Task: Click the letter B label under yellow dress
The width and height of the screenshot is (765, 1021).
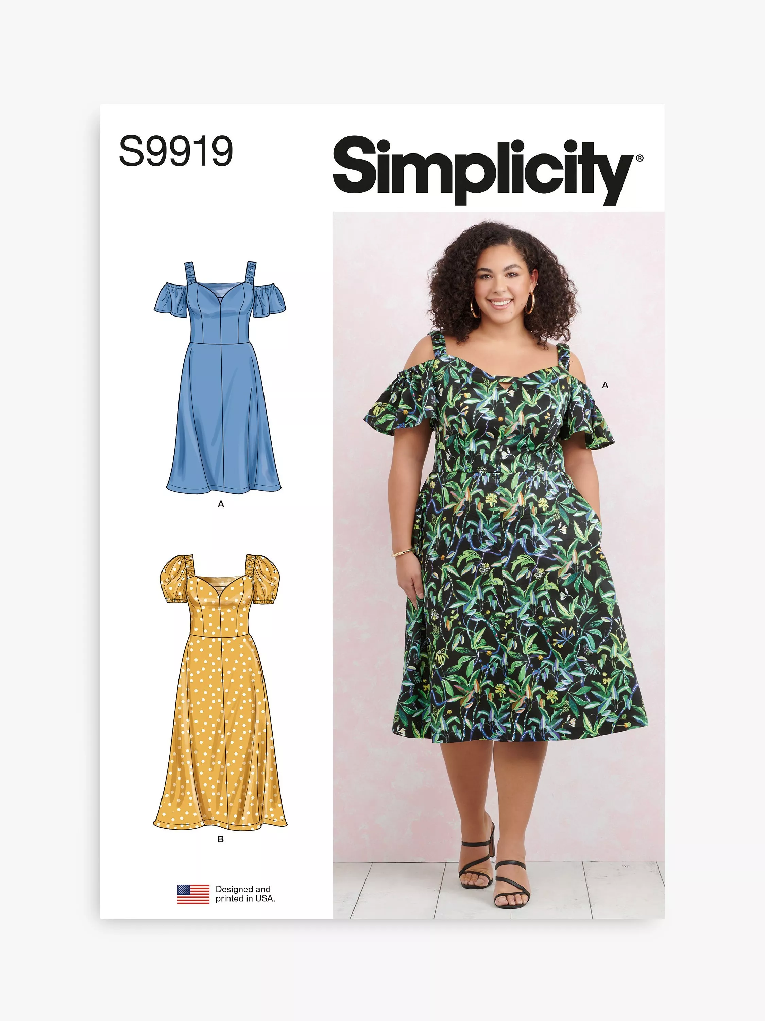Action: tap(220, 839)
